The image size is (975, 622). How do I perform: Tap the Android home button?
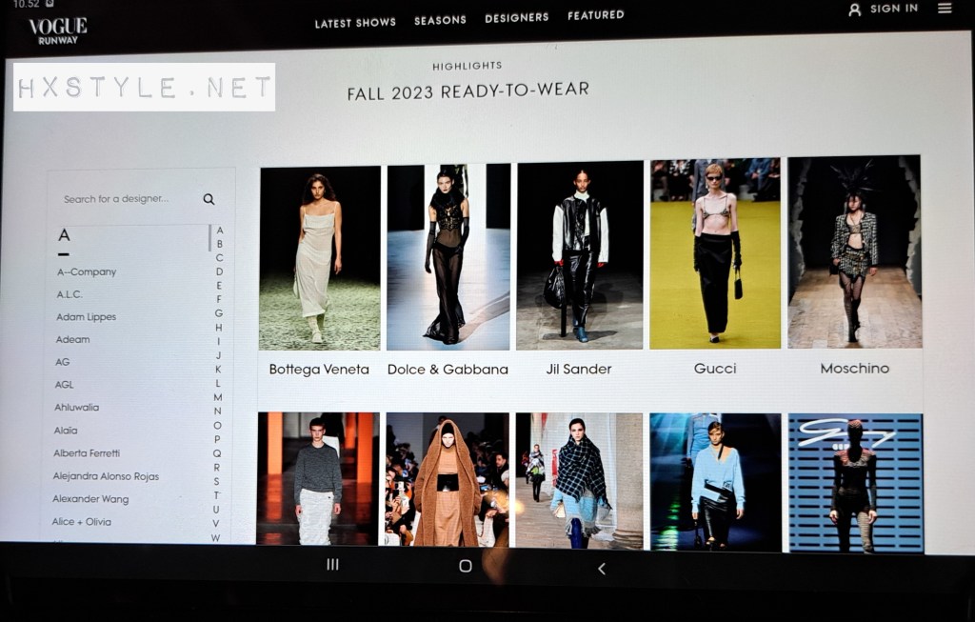pyautogui.click(x=466, y=566)
